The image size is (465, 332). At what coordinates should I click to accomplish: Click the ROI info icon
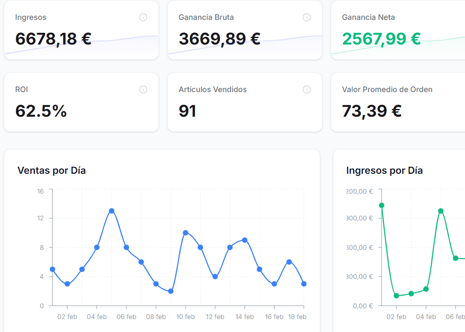click(143, 89)
